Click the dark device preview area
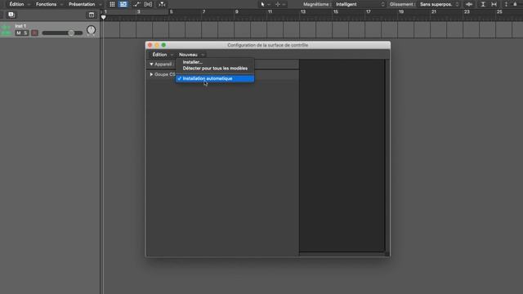Image resolution: width=523 pixels, height=294 pixels. tap(342, 155)
